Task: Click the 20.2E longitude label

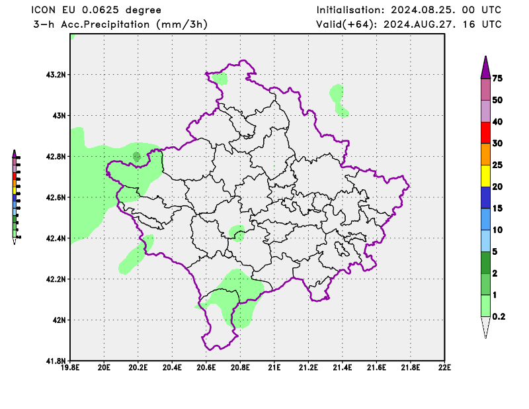Action: point(138,367)
